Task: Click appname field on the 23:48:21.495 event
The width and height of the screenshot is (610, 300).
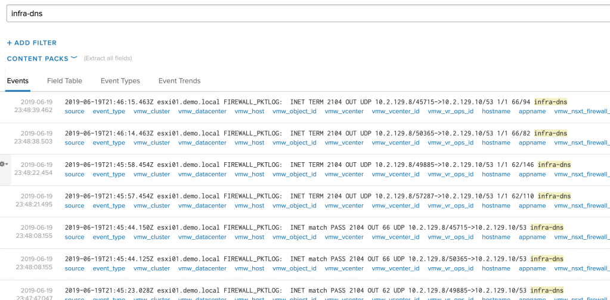Action: tap(532, 206)
